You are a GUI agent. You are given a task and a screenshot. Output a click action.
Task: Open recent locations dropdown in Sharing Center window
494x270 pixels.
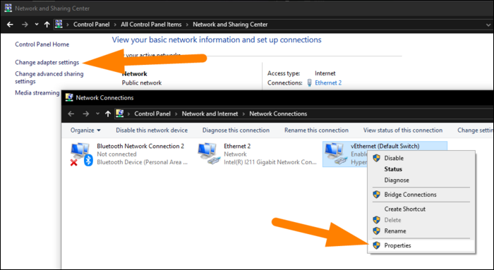click(x=37, y=25)
